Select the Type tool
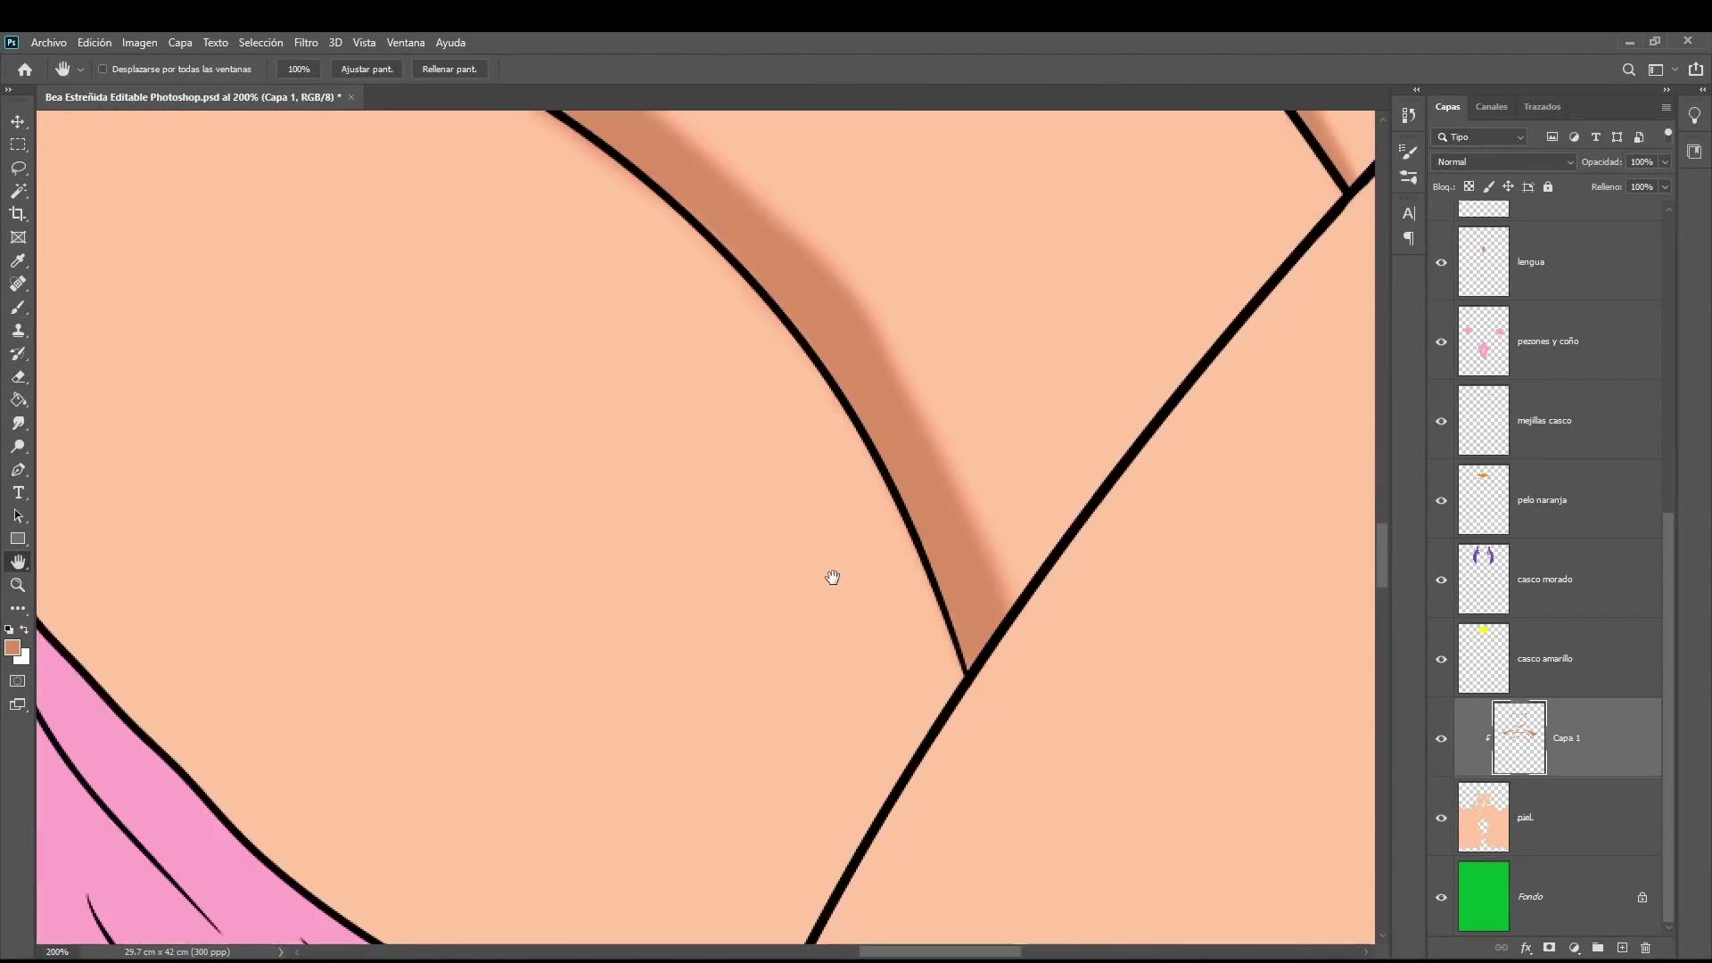This screenshot has width=1712, height=963. tap(18, 492)
